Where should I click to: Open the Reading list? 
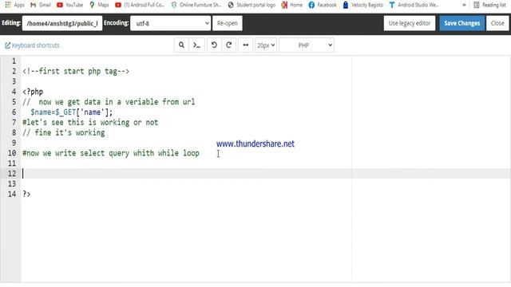coord(489,5)
